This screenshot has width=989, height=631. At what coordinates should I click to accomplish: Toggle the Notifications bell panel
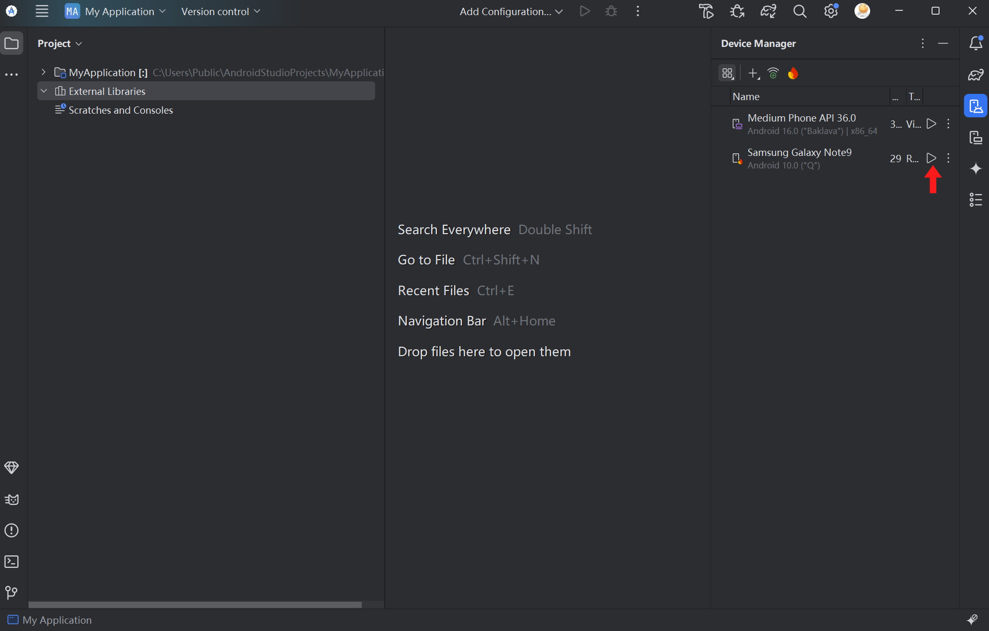coord(976,43)
